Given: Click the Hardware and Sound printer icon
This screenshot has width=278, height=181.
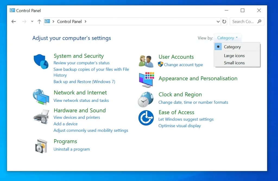Looking at the screenshot, I should pyautogui.click(x=41, y=117).
